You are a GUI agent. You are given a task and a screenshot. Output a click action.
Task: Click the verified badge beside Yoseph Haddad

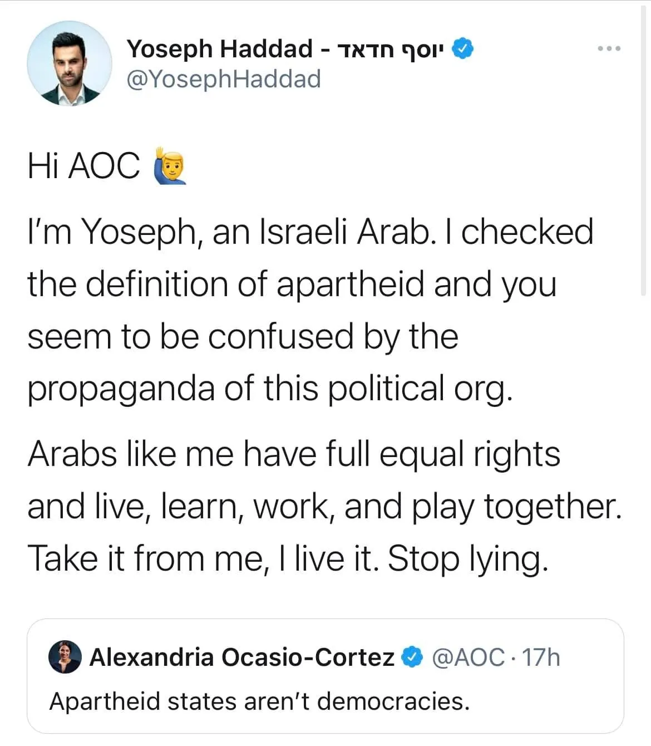(x=462, y=49)
